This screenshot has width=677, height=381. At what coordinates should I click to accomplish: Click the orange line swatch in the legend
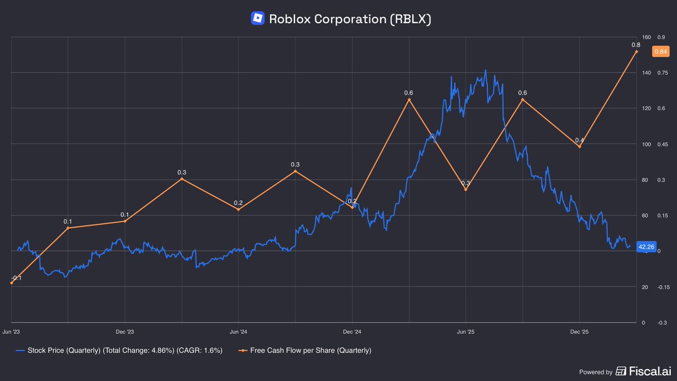tap(243, 351)
